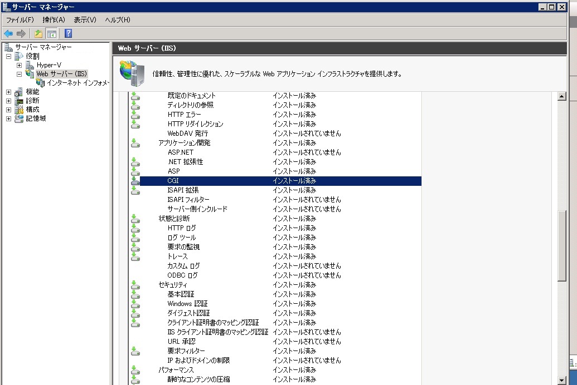Open the Help question mark toolbar icon
577x385 pixels.
tap(68, 34)
